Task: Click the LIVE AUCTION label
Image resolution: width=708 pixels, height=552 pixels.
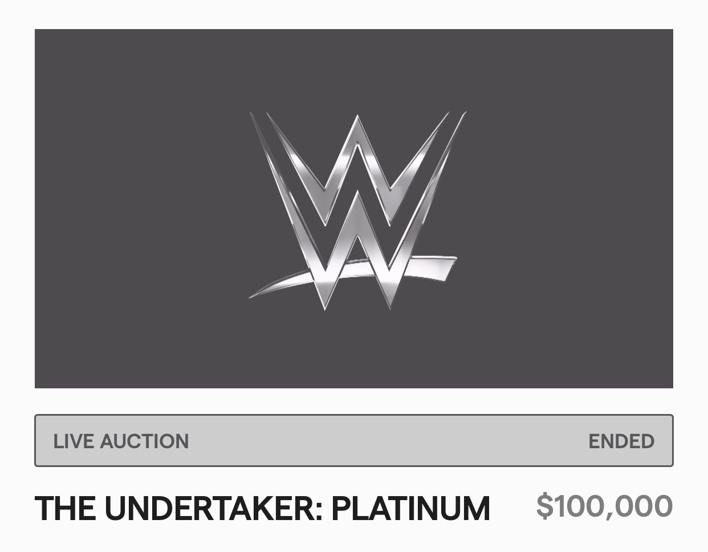Action: tap(121, 441)
